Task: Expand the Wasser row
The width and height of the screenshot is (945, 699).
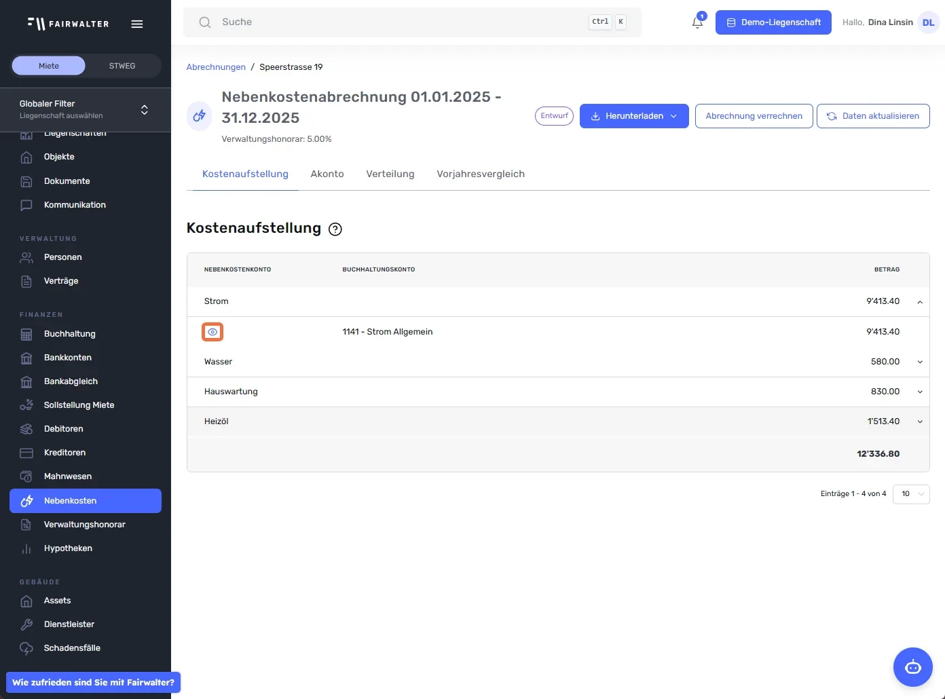Action: 920,362
